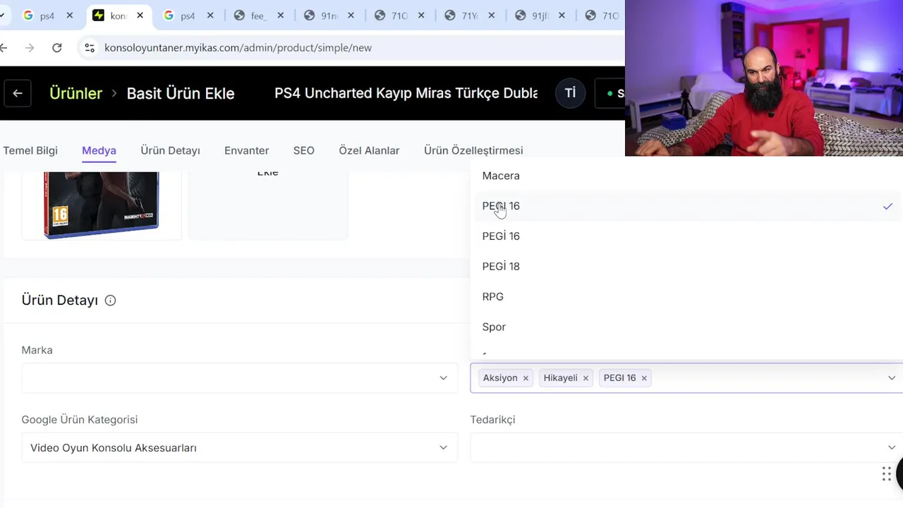Click the browser address bar URL
Screen dimensions: 903x508
pyautogui.click(x=238, y=47)
